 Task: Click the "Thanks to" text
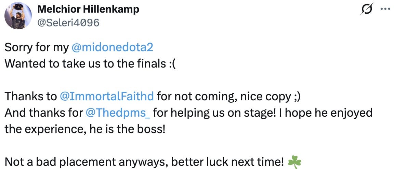[31, 97]
